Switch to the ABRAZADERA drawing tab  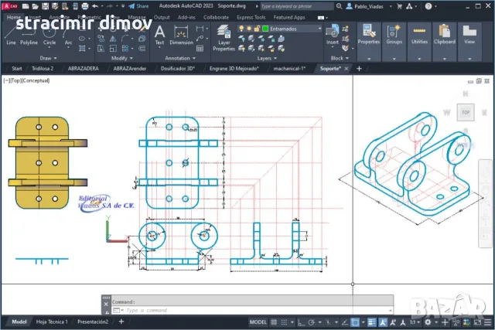tap(84, 69)
